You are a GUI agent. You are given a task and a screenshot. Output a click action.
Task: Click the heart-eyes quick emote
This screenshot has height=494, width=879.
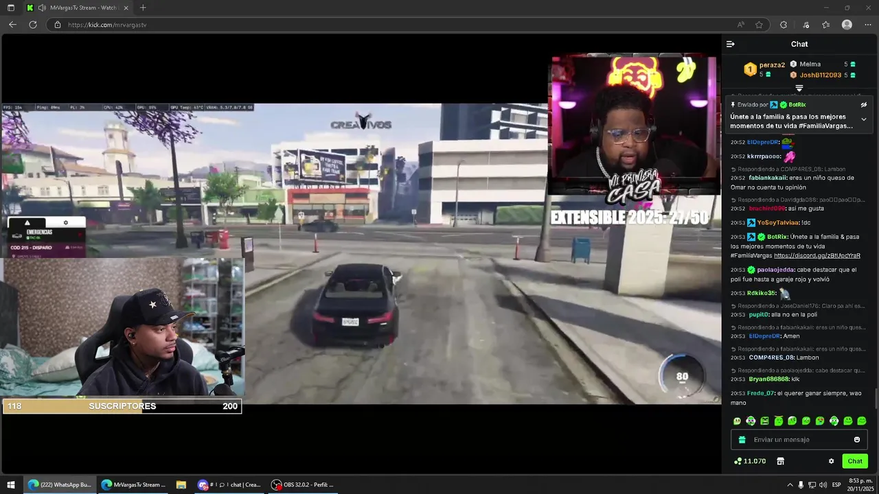point(820,421)
